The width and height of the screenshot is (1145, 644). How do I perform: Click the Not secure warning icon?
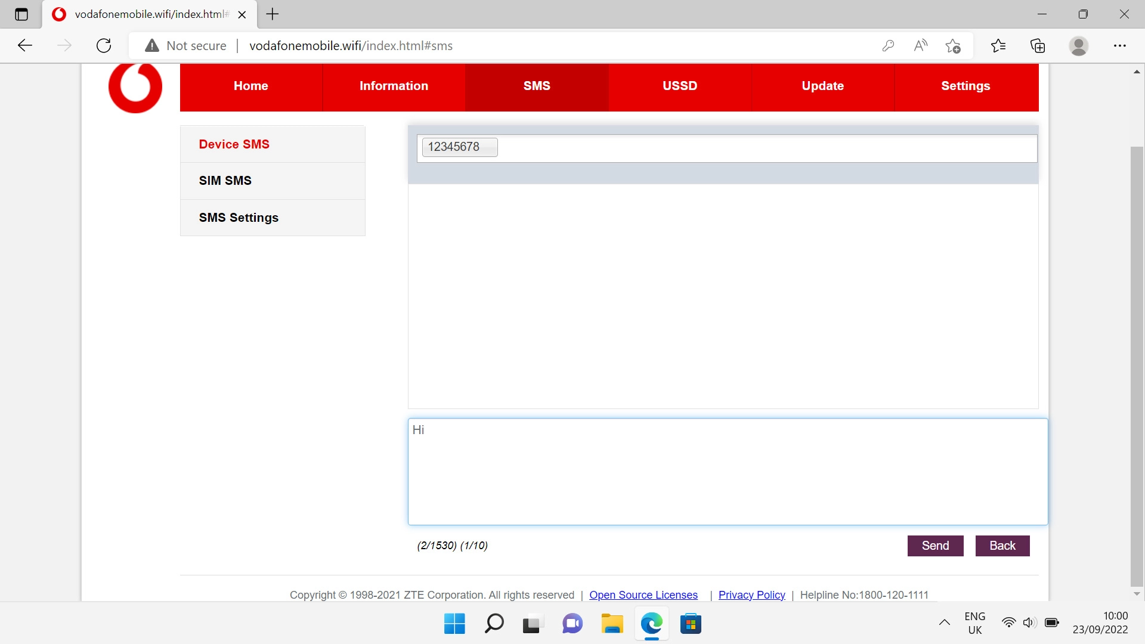pyautogui.click(x=152, y=45)
